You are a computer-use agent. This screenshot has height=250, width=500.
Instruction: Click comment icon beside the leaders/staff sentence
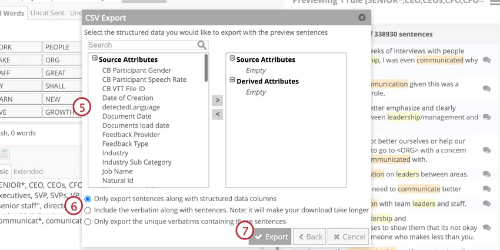click(486, 204)
